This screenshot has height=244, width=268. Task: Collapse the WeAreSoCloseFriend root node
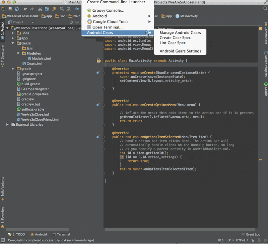tap(7, 28)
